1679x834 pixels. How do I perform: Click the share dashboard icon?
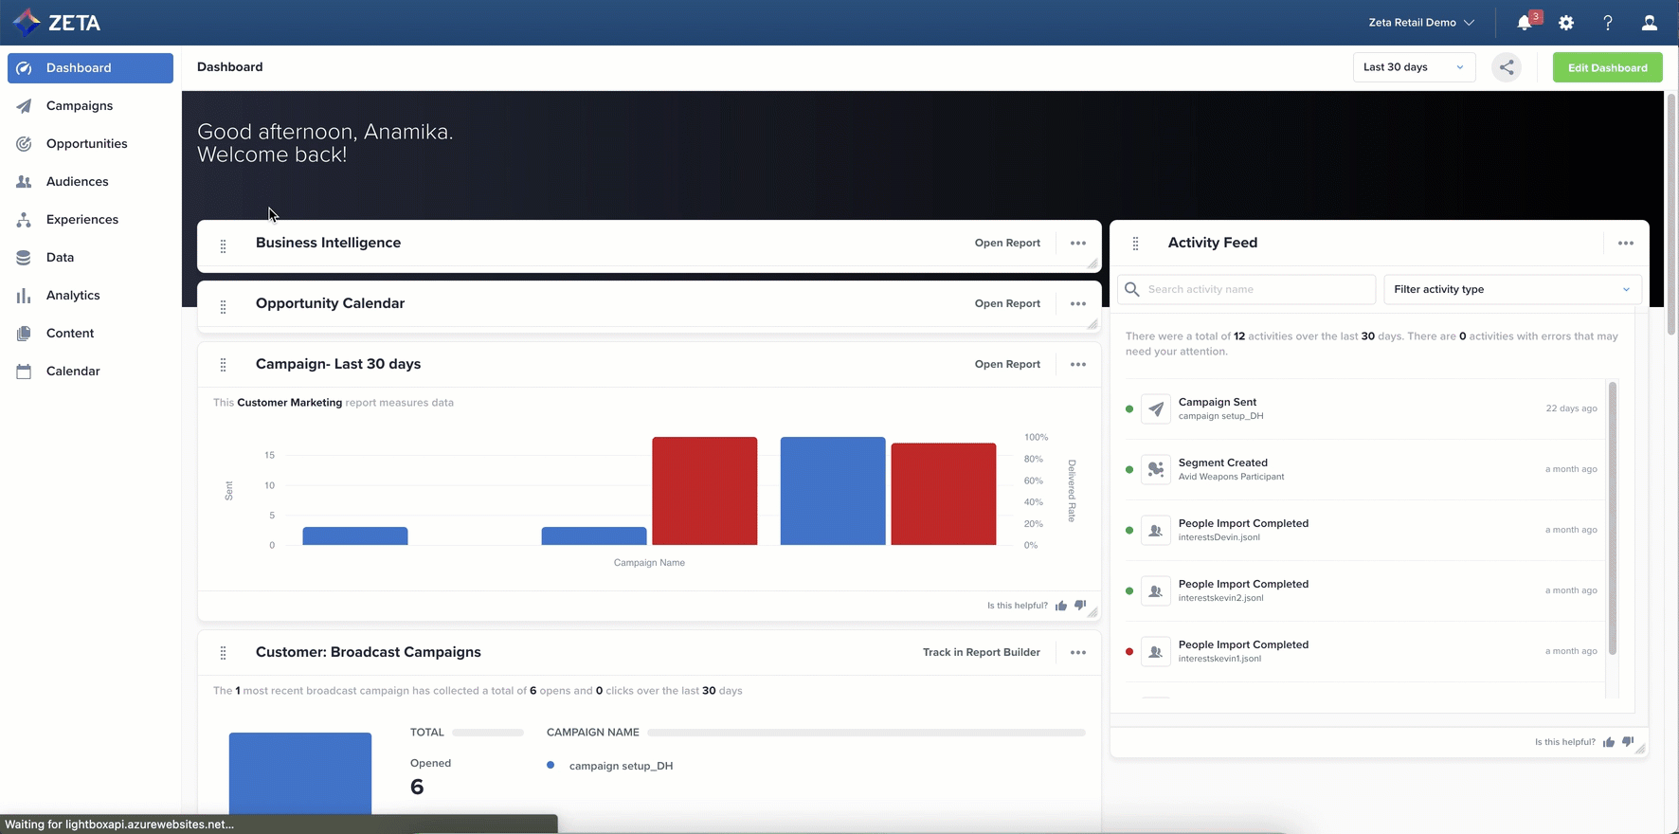click(1507, 67)
